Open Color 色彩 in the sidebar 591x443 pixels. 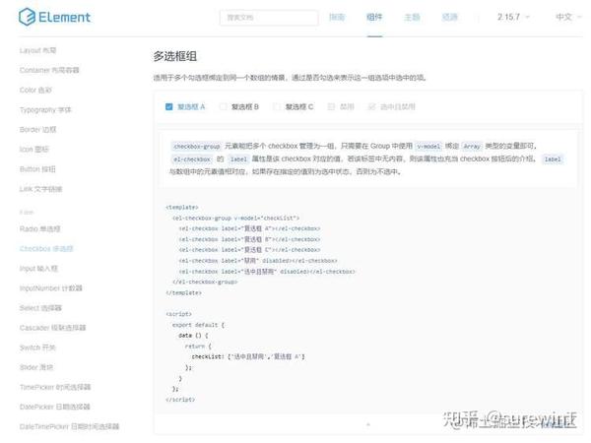[x=35, y=90]
